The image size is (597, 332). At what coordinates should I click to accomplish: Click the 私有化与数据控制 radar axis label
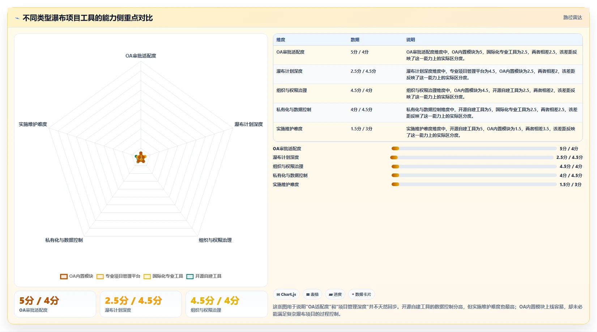[x=64, y=240]
